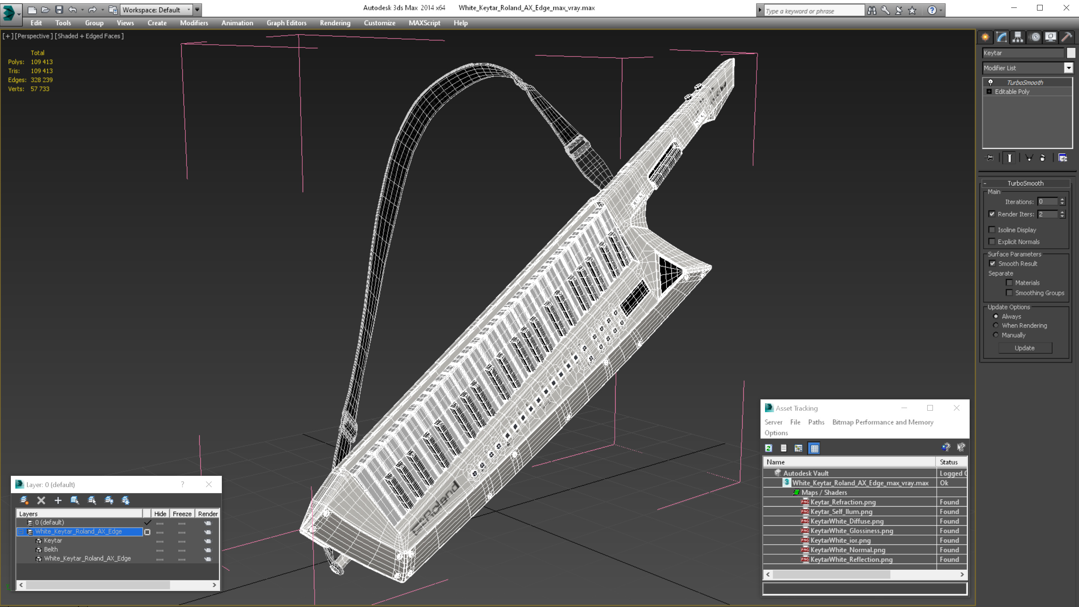Open the Graph Editors menu

click(287, 23)
